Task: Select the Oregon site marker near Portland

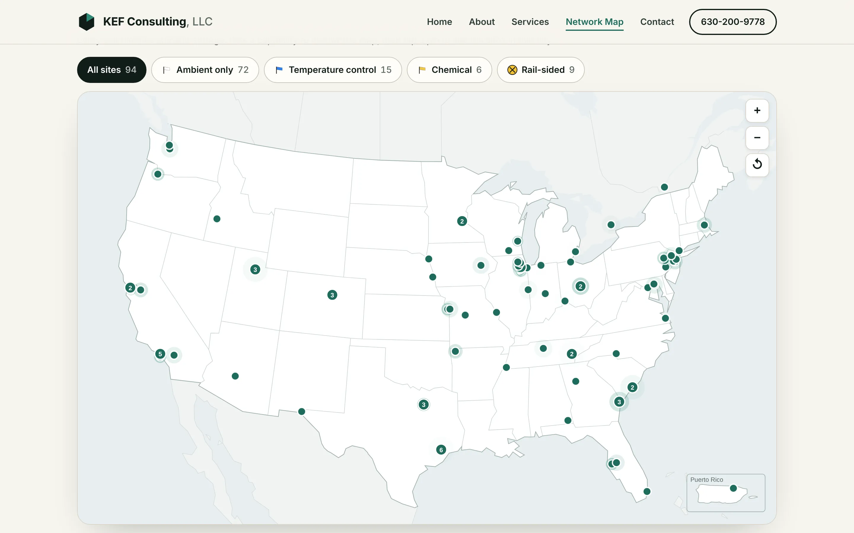Action: pos(158,174)
